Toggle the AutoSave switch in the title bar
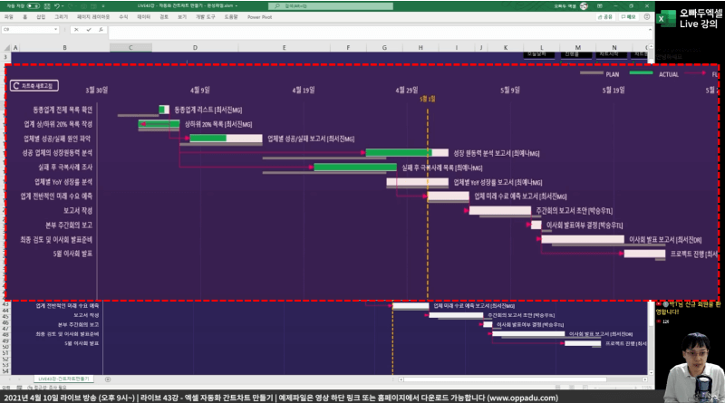This screenshot has height=403, width=725. tap(34, 5)
